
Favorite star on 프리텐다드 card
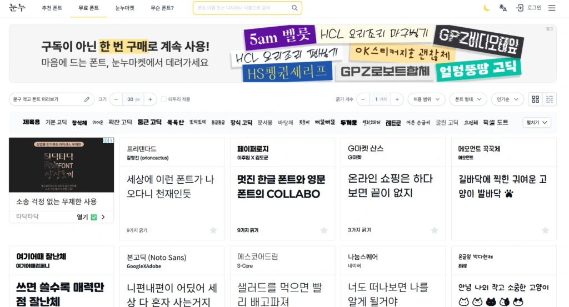click(213, 230)
